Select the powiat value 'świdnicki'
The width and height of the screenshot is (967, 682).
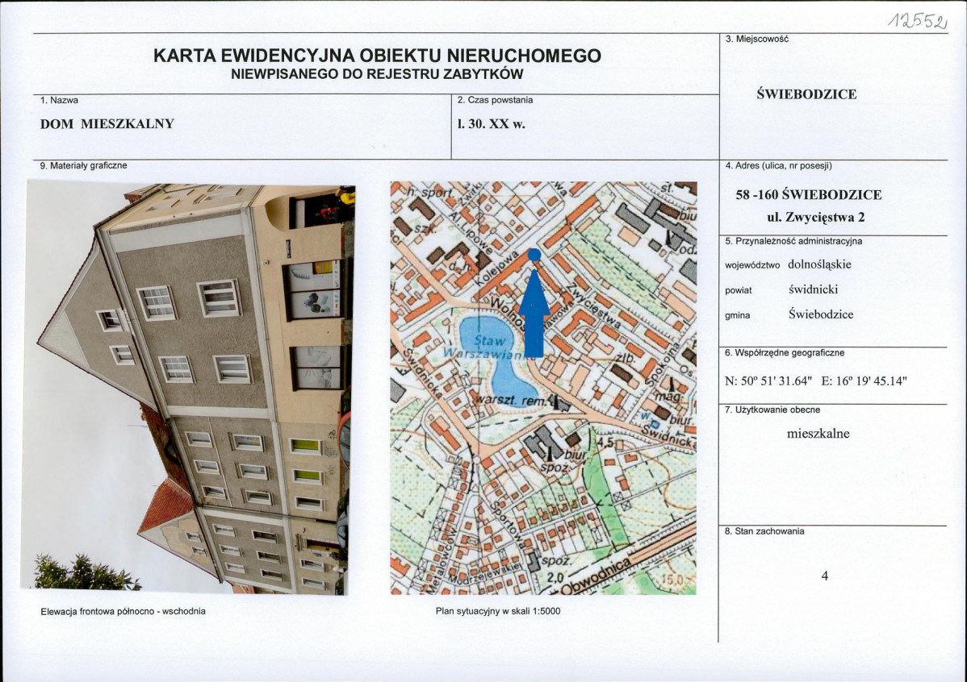[813, 289]
